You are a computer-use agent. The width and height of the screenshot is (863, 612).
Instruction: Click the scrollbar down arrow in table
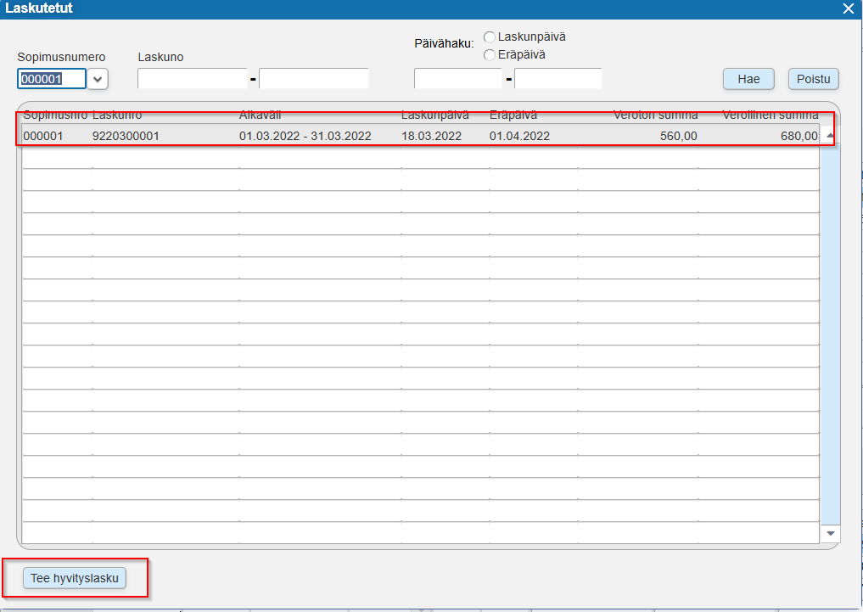tap(830, 533)
